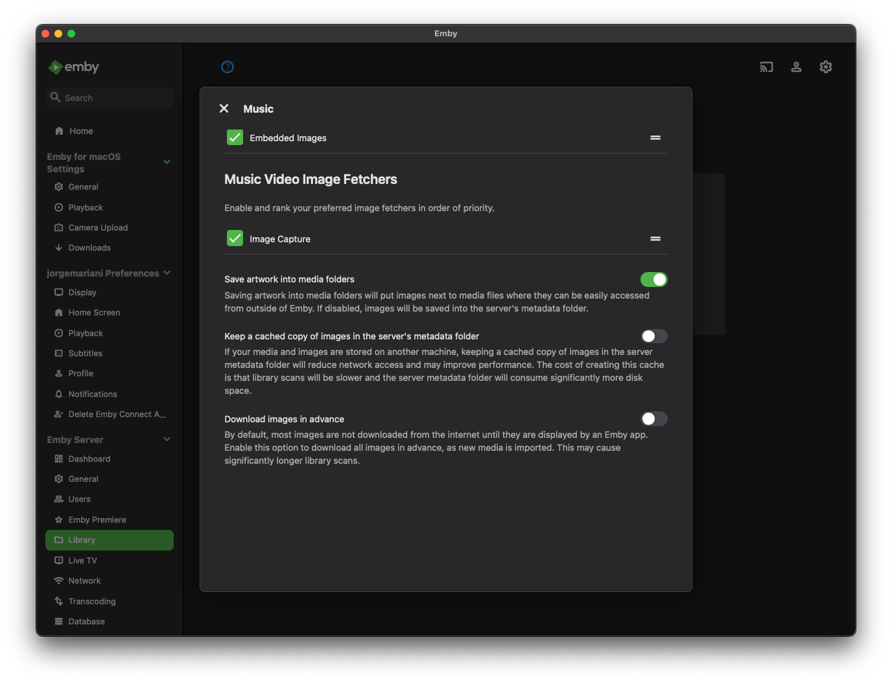This screenshot has height=684, width=892.
Task: Open the cast to device icon
Action: coord(766,67)
